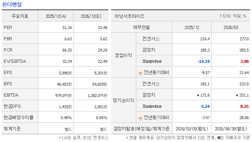Click the EPS row label
The width and height of the screenshot is (252, 142).
coord(8,73)
